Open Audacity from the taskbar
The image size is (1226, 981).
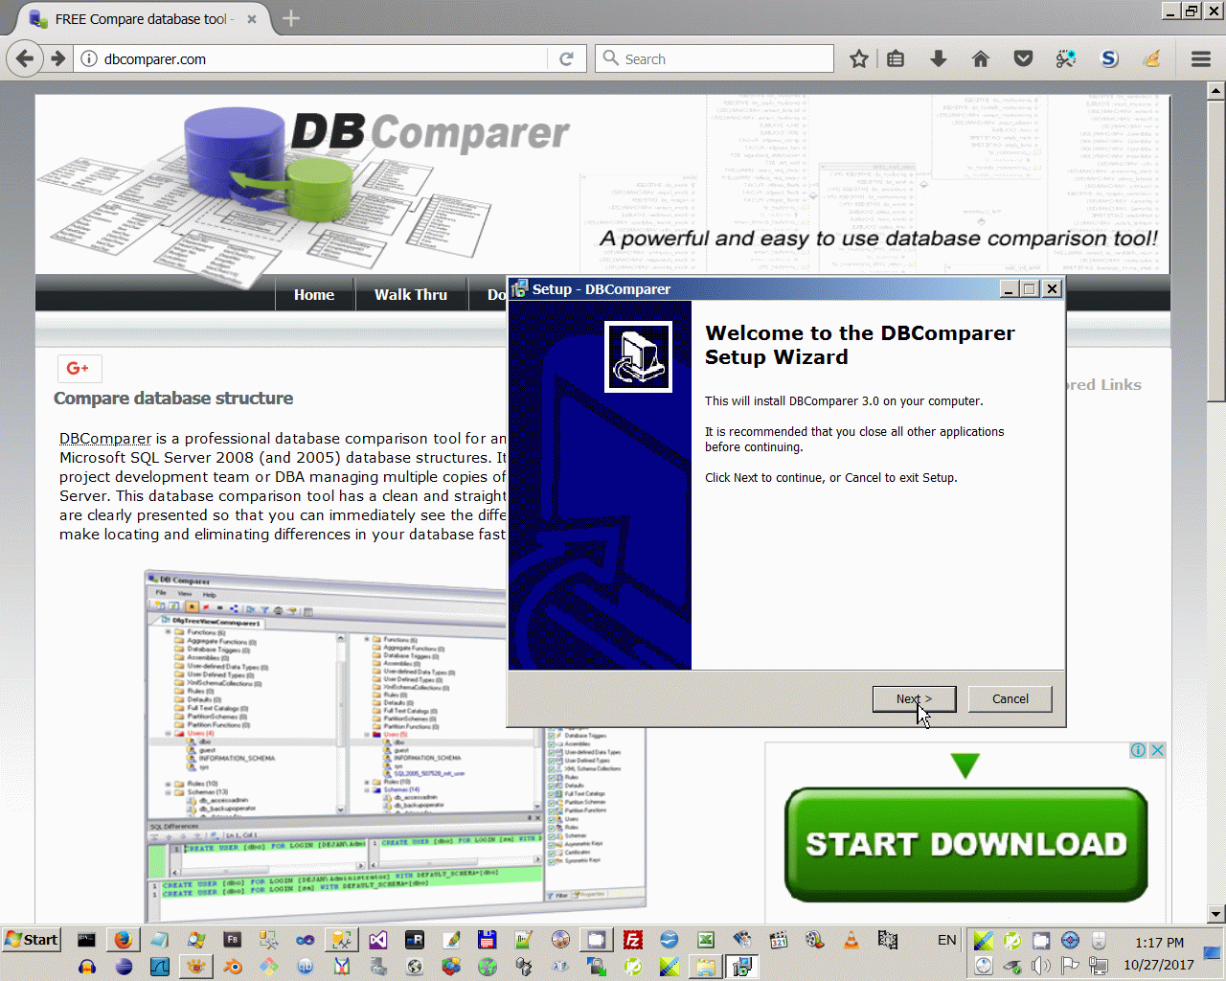coord(86,967)
